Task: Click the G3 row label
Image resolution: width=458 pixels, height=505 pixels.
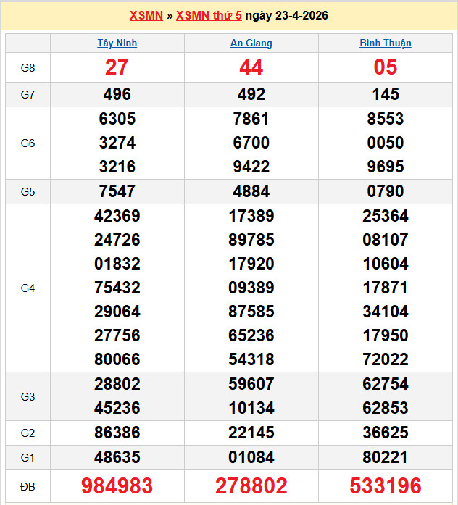Action: point(28,396)
